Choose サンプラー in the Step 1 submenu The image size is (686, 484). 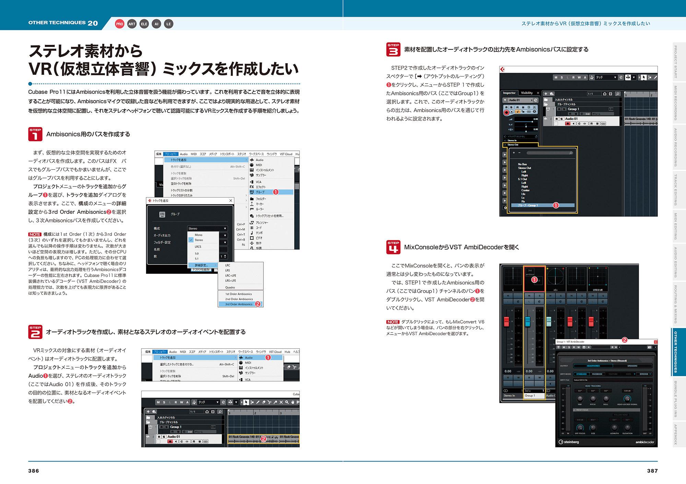271,175
